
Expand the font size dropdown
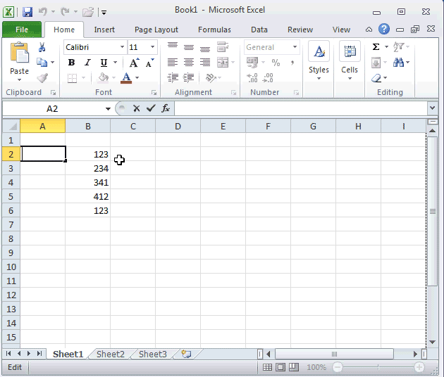[x=153, y=47]
